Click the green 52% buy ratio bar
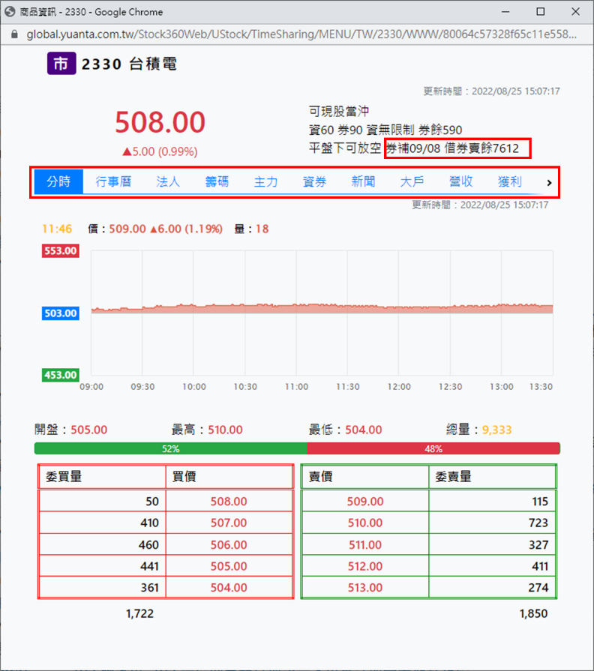The width and height of the screenshot is (594, 671). coord(171,448)
